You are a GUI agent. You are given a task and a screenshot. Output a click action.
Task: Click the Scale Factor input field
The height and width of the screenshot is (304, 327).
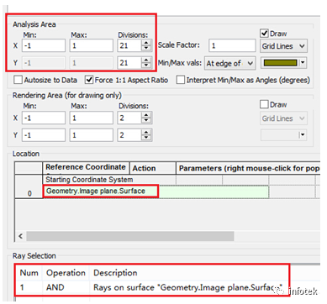[x=232, y=45]
